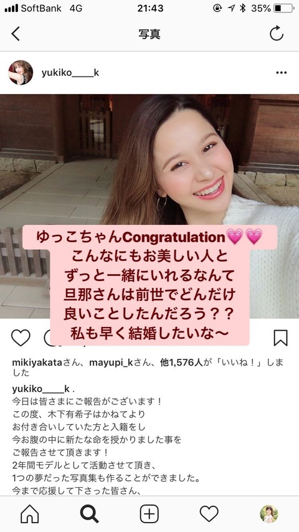Screen dimensions: 299x532
Task: View the other 1,576 people who liked
Action: [181, 363]
